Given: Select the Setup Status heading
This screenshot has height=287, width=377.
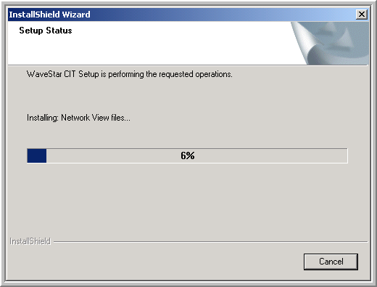Looking at the screenshot, I should [x=46, y=31].
